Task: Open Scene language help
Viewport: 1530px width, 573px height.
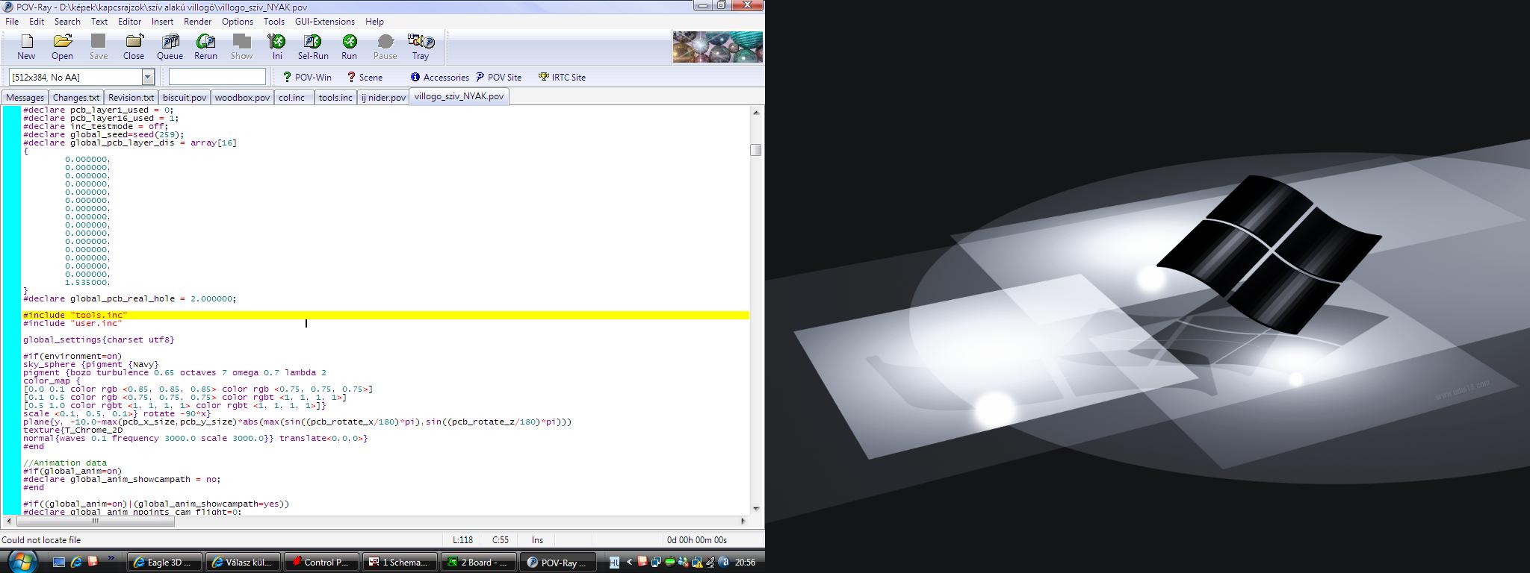Action: coord(365,77)
